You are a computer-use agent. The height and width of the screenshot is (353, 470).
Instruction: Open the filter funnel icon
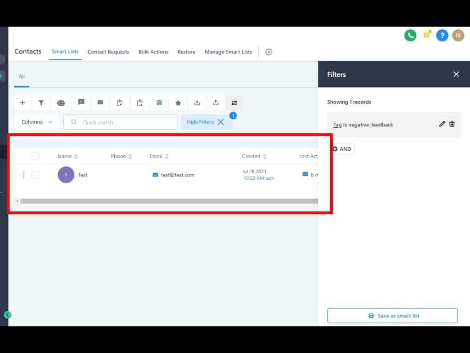[x=41, y=103]
